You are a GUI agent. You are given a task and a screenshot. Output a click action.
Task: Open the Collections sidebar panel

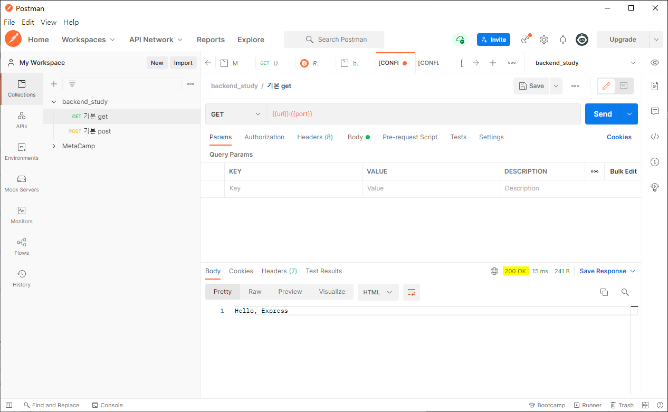click(22, 89)
